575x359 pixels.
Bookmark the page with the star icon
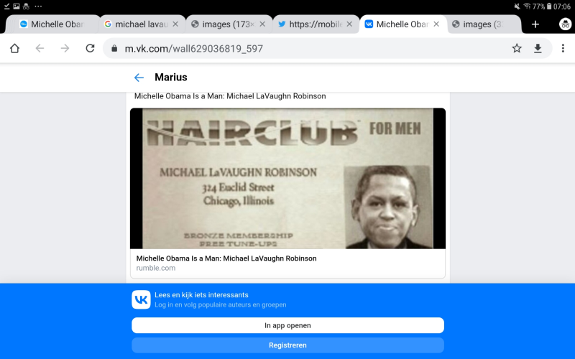pos(517,48)
